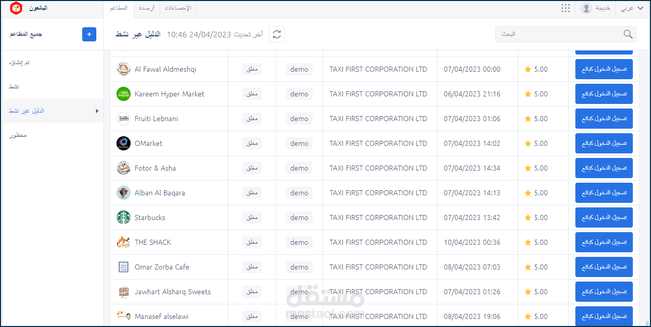Click the refresh icon next to last update

(277, 34)
